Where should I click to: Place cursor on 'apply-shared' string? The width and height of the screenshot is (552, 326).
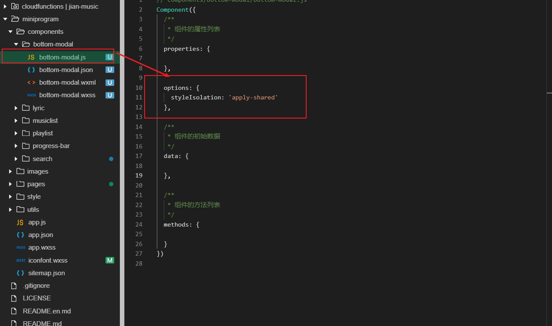(x=253, y=97)
